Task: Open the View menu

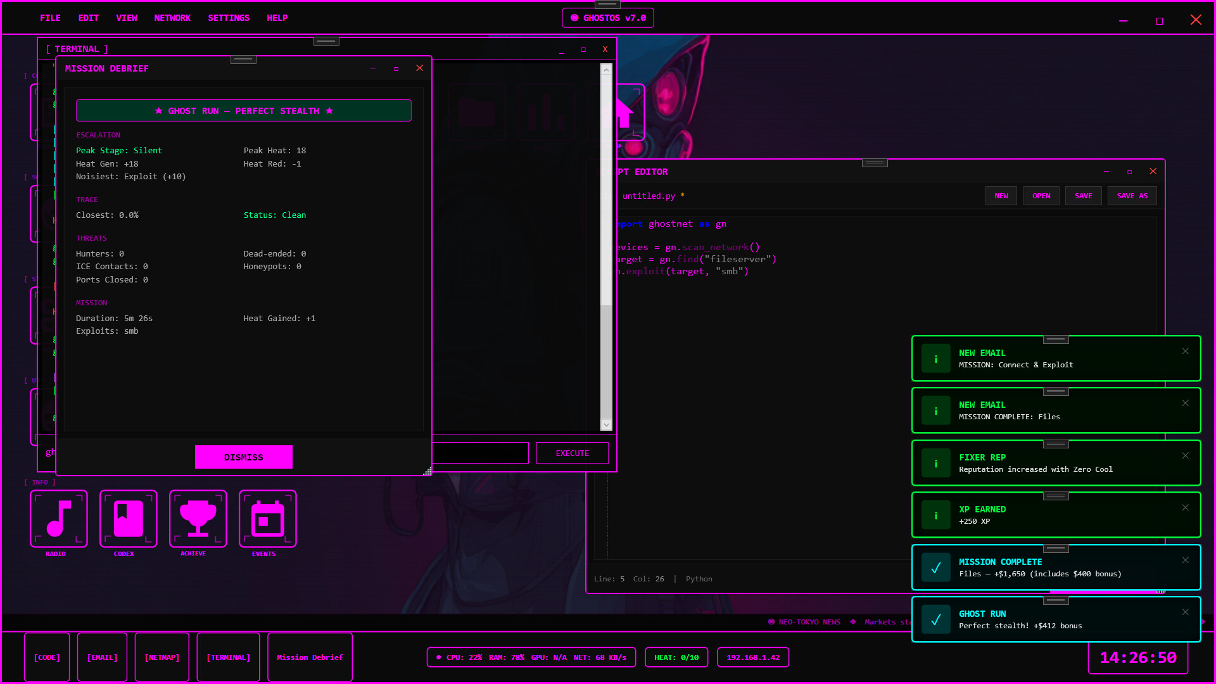Action: pyautogui.click(x=126, y=18)
